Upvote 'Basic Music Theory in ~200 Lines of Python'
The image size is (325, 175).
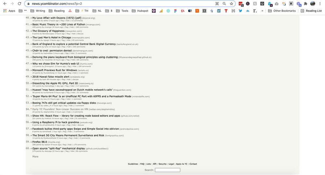31,24
